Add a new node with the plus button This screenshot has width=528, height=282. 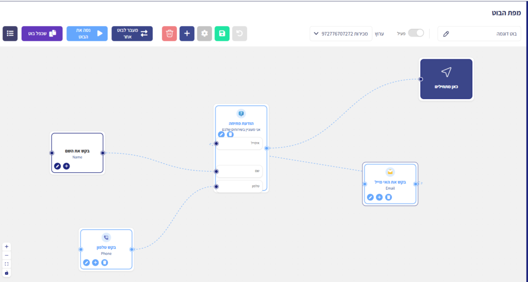187,34
